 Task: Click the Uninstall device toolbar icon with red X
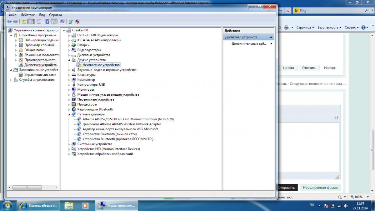coord(77,22)
